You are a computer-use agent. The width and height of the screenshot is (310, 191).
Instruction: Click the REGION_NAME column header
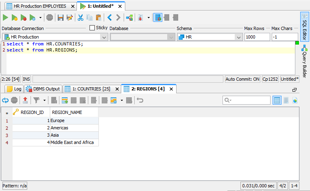tap(74, 112)
